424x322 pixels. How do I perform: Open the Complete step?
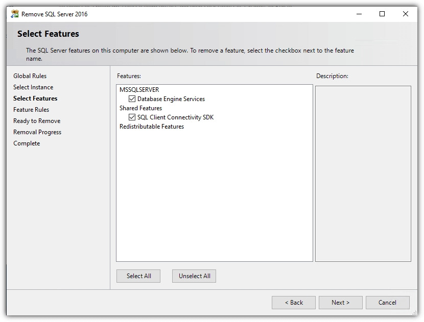pyautogui.click(x=27, y=143)
